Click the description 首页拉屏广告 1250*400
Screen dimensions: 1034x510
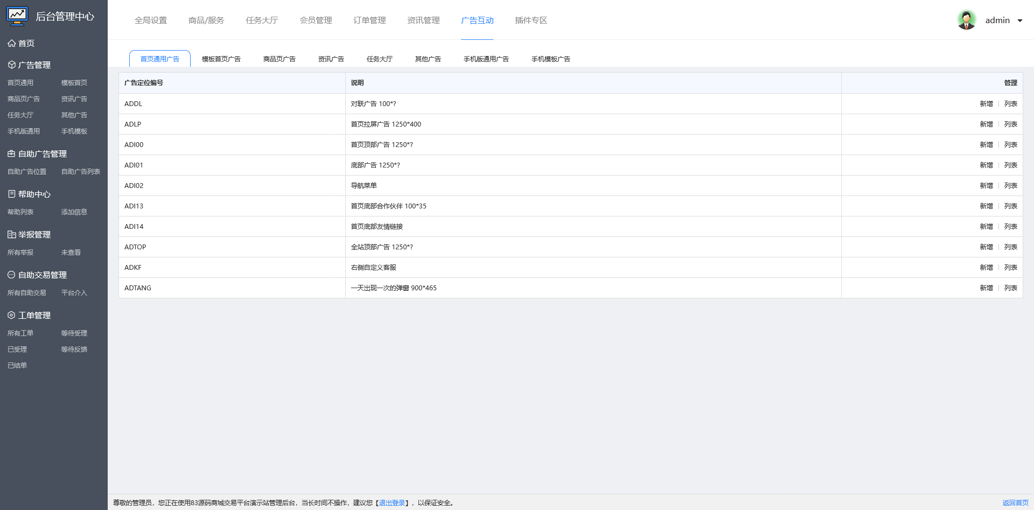(x=386, y=124)
